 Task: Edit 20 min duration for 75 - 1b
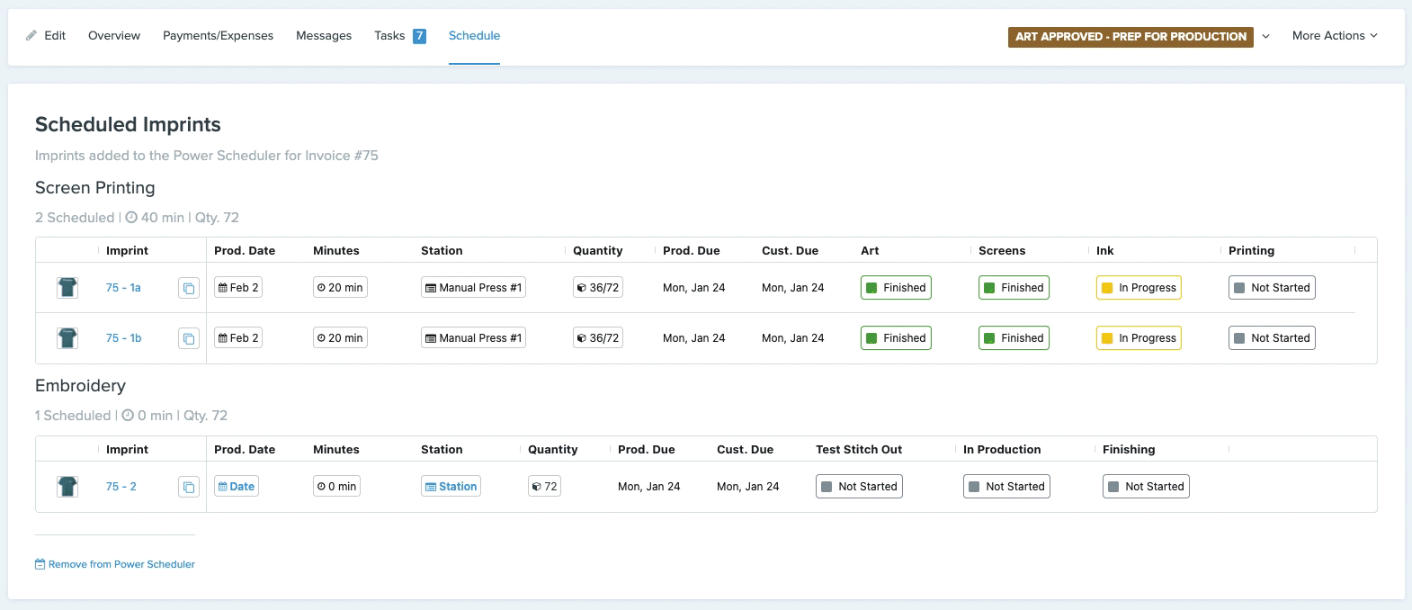pos(340,338)
